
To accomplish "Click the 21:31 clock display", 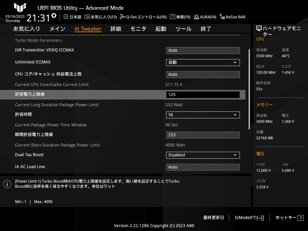I will tap(38, 18).
